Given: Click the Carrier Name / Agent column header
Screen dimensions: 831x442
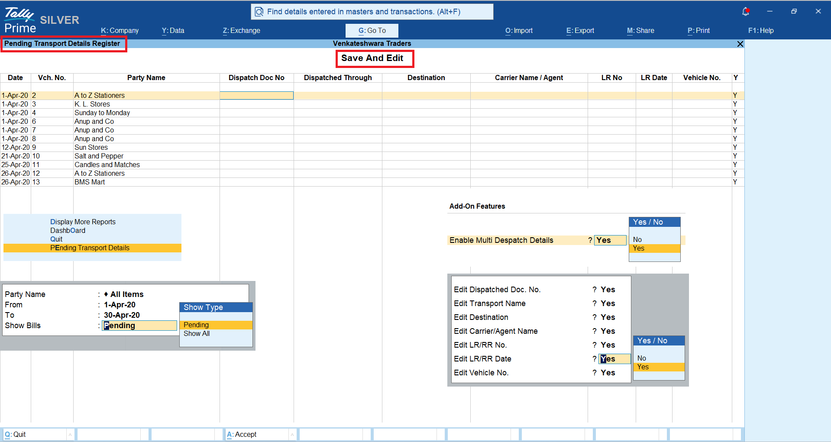Looking at the screenshot, I should point(529,78).
